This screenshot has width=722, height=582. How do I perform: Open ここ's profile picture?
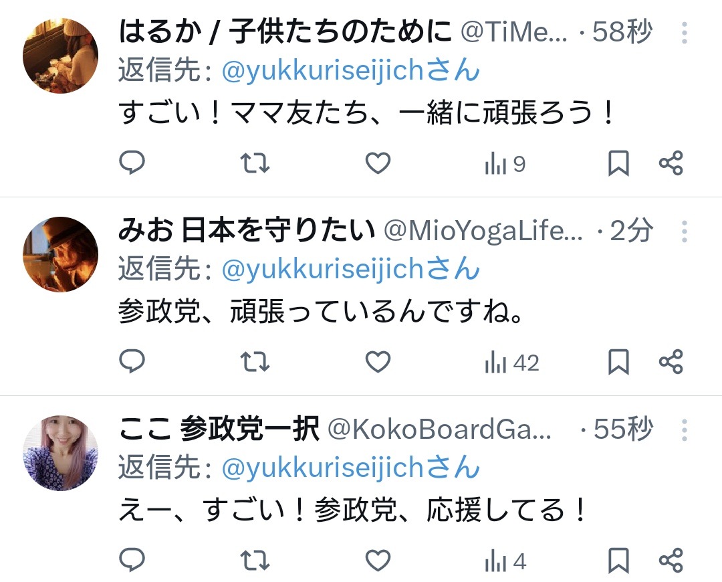click(x=60, y=453)
